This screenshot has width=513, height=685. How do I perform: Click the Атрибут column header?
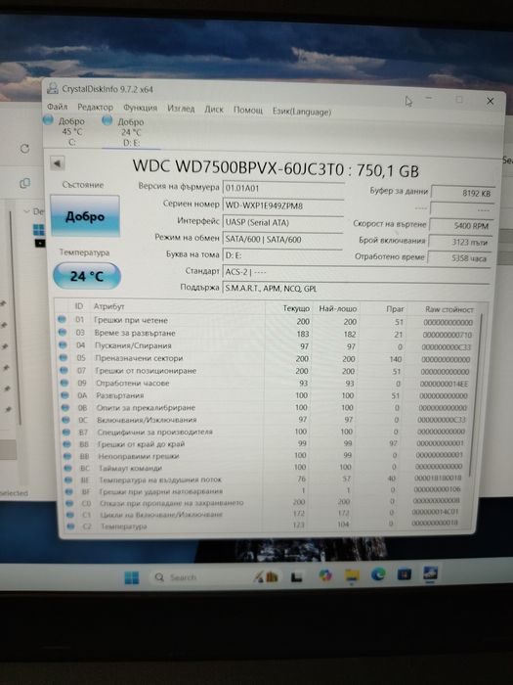coord(109,306)
